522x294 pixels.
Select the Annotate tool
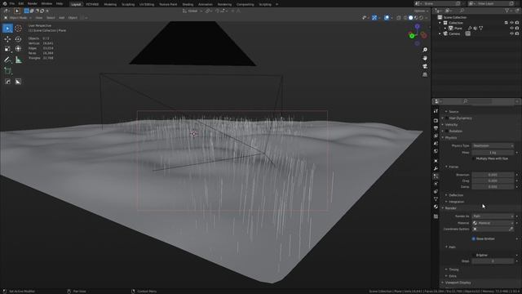[7, 60]
